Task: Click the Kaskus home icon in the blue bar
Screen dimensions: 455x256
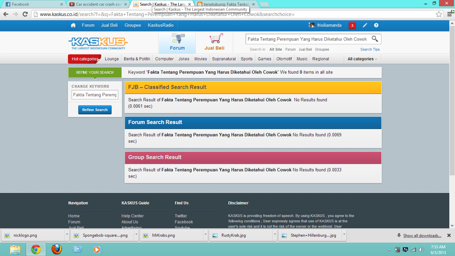Action: [x=73, y=25]
